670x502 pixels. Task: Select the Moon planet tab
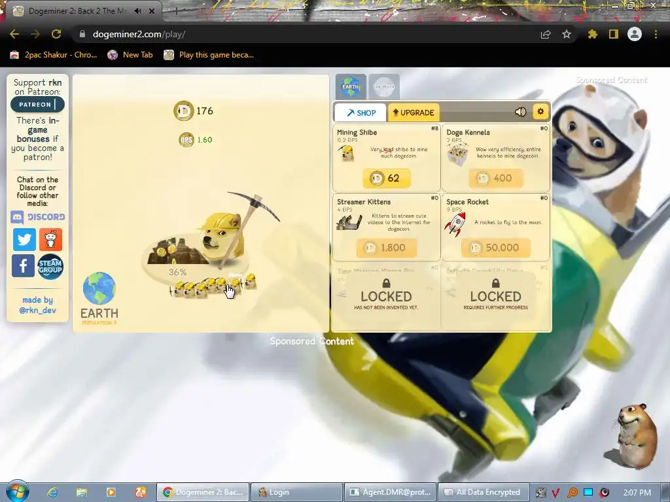coord(383,87)
